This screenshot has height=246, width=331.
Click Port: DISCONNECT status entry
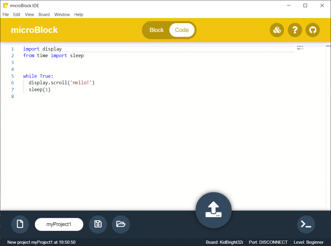[268, 242]
